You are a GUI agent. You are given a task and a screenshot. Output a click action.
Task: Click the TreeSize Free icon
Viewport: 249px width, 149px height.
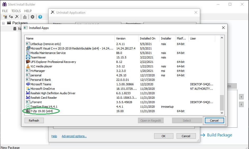click(x=28, y=106)
